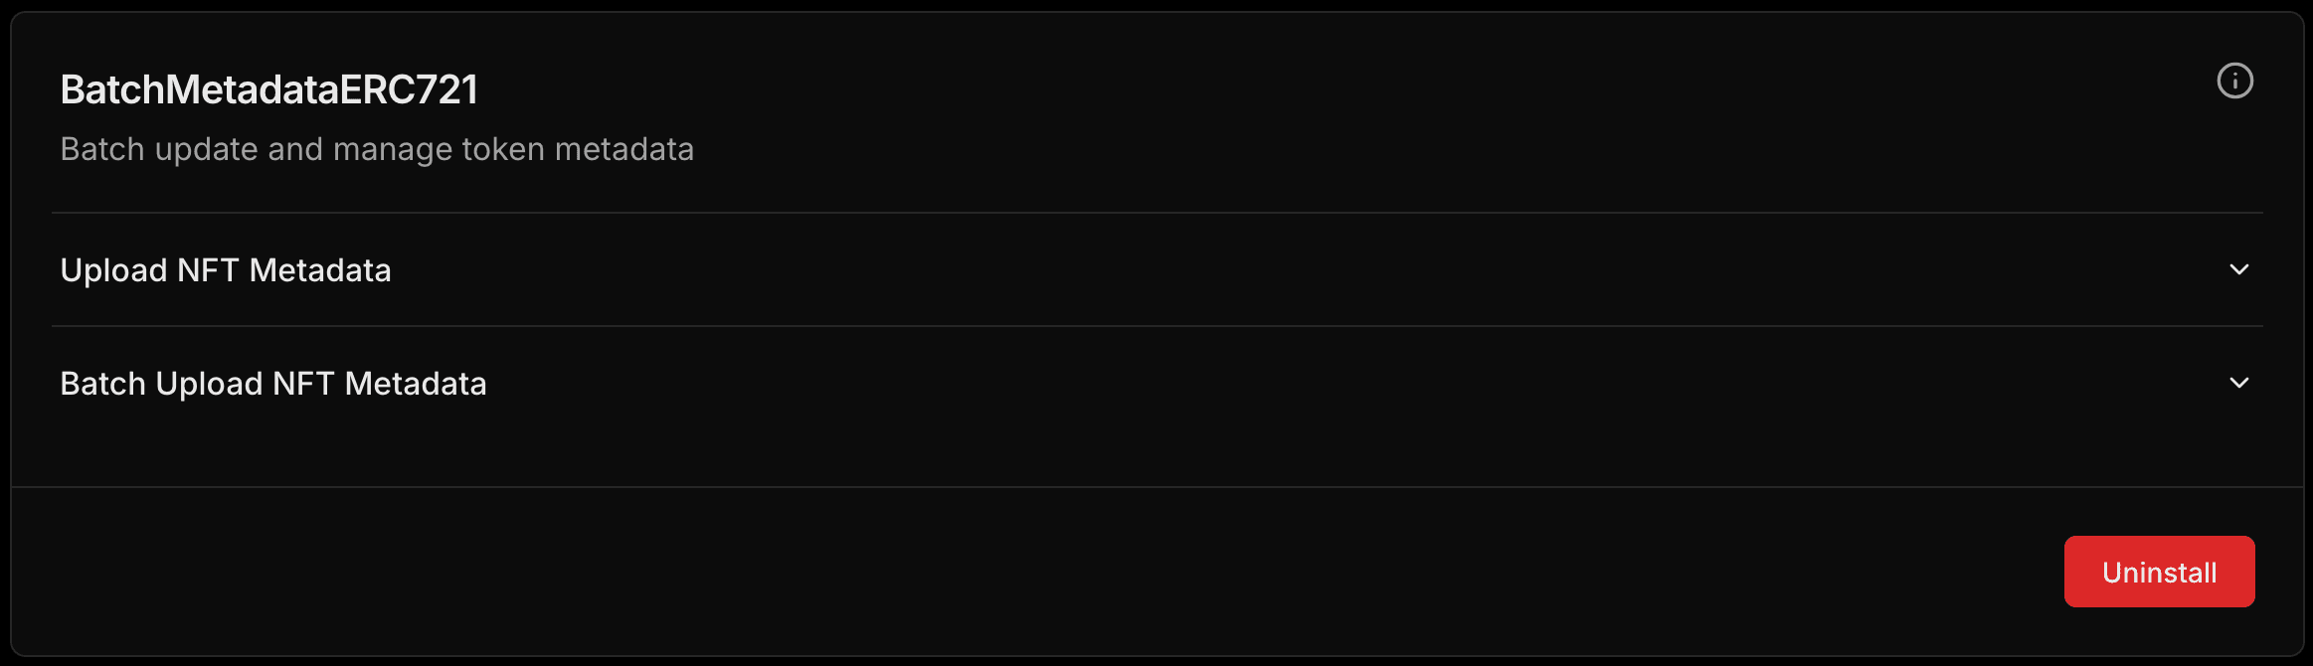Click the BatchMetadataERC721 title heading

[x=269, y=89]
